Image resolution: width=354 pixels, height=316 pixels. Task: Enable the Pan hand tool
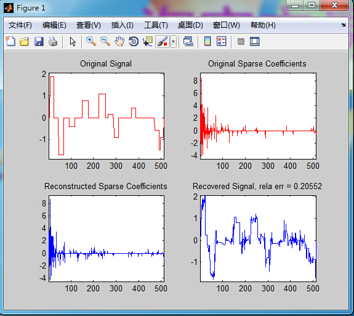coord(119,41)
